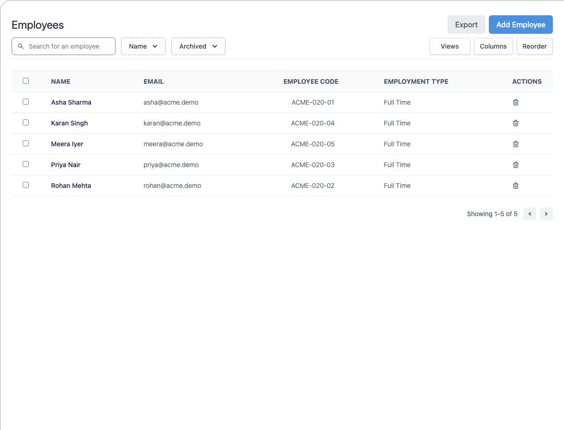Expand the Archived filter dropdown
The height and width of the screenshot is (430, 564).
pyautogui.click(x=198, y=46)
